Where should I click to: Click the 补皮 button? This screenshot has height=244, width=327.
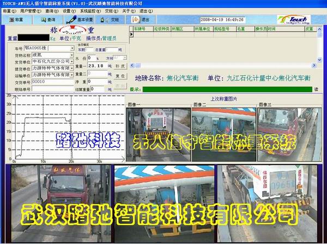[120, 65]
